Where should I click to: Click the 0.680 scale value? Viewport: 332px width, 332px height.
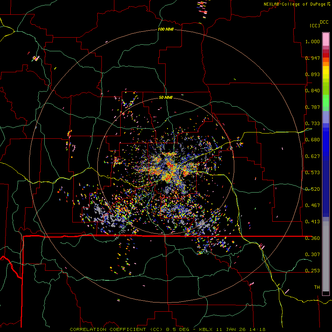click(x=312, y=140)
